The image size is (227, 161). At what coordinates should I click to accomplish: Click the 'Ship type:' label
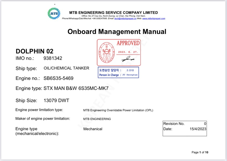[x=26, y=68]
